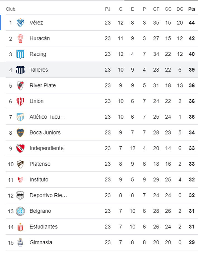Click the Pts column header
Image resolution: width=198 pixels, height=253 pixels.
(192, 9)
